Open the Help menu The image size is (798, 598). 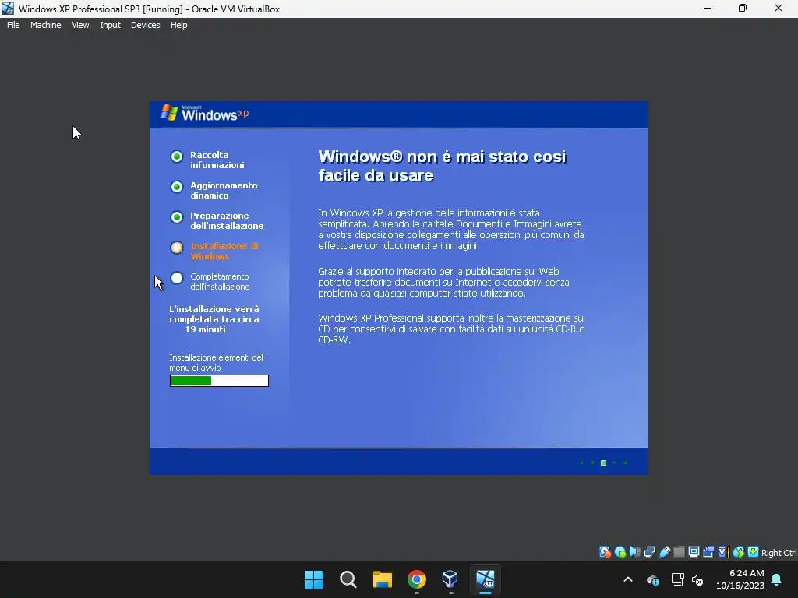pyautogui.click(x=178, y=25)
